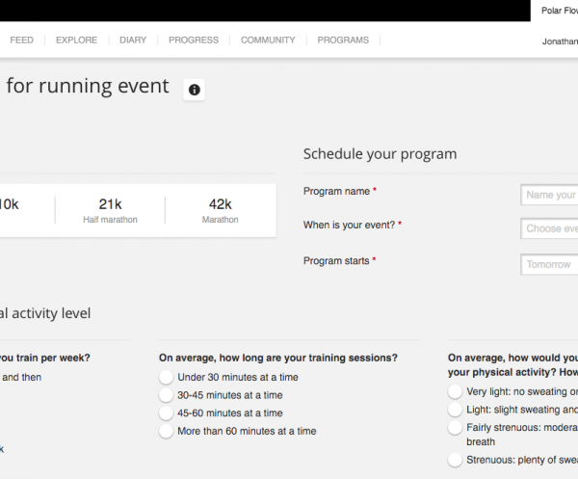Viewport: 578px width, 479px height.
Task: Open the Feed tab
Action: pyautogui.click(x=21, y=40)
